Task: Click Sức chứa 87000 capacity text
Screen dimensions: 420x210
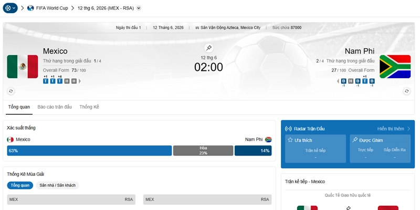Action: (x=287, y=28)
